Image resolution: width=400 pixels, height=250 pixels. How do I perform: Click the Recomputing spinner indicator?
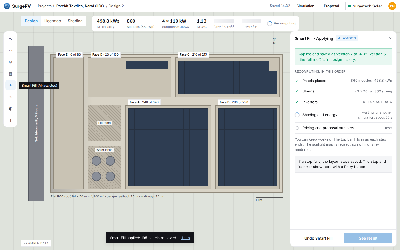(270, 23)
